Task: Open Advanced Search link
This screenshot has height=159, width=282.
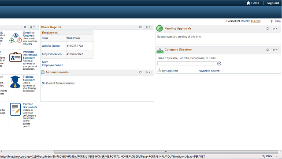Action: pyautogui.click(x=209, y=71)
